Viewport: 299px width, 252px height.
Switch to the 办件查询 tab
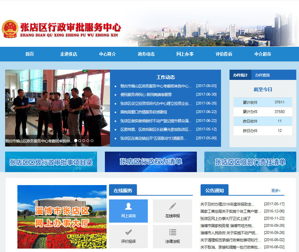pos(262,75)
